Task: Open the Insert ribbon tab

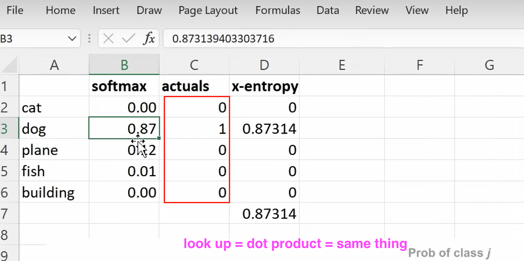Action: pos(106,10)
